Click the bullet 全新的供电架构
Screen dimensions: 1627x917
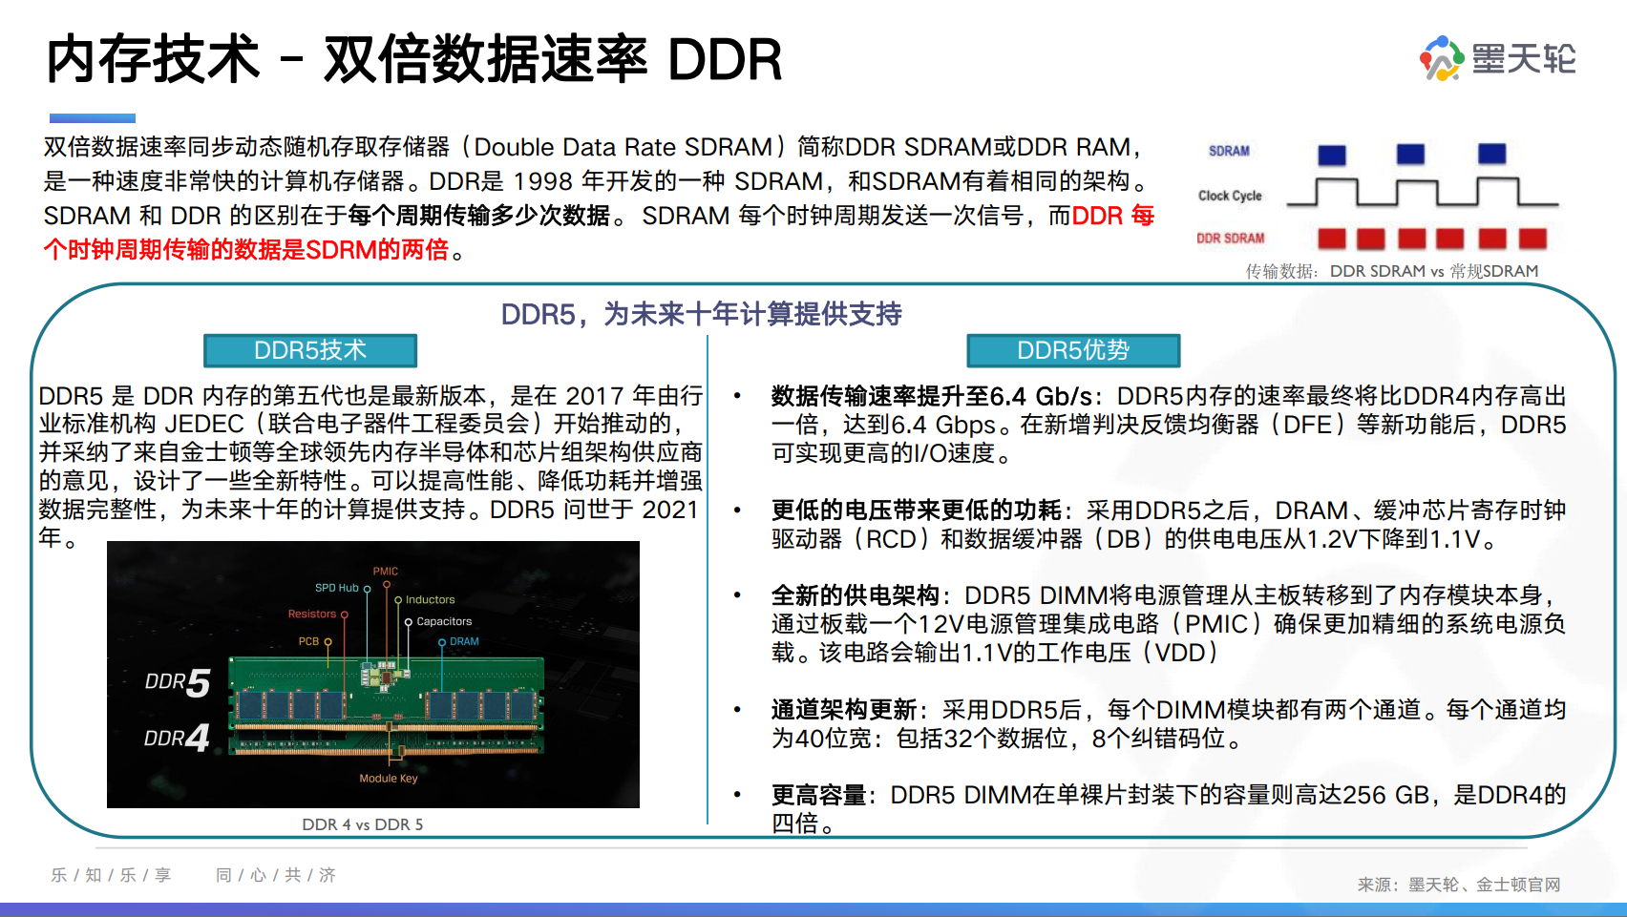[856, 595]
